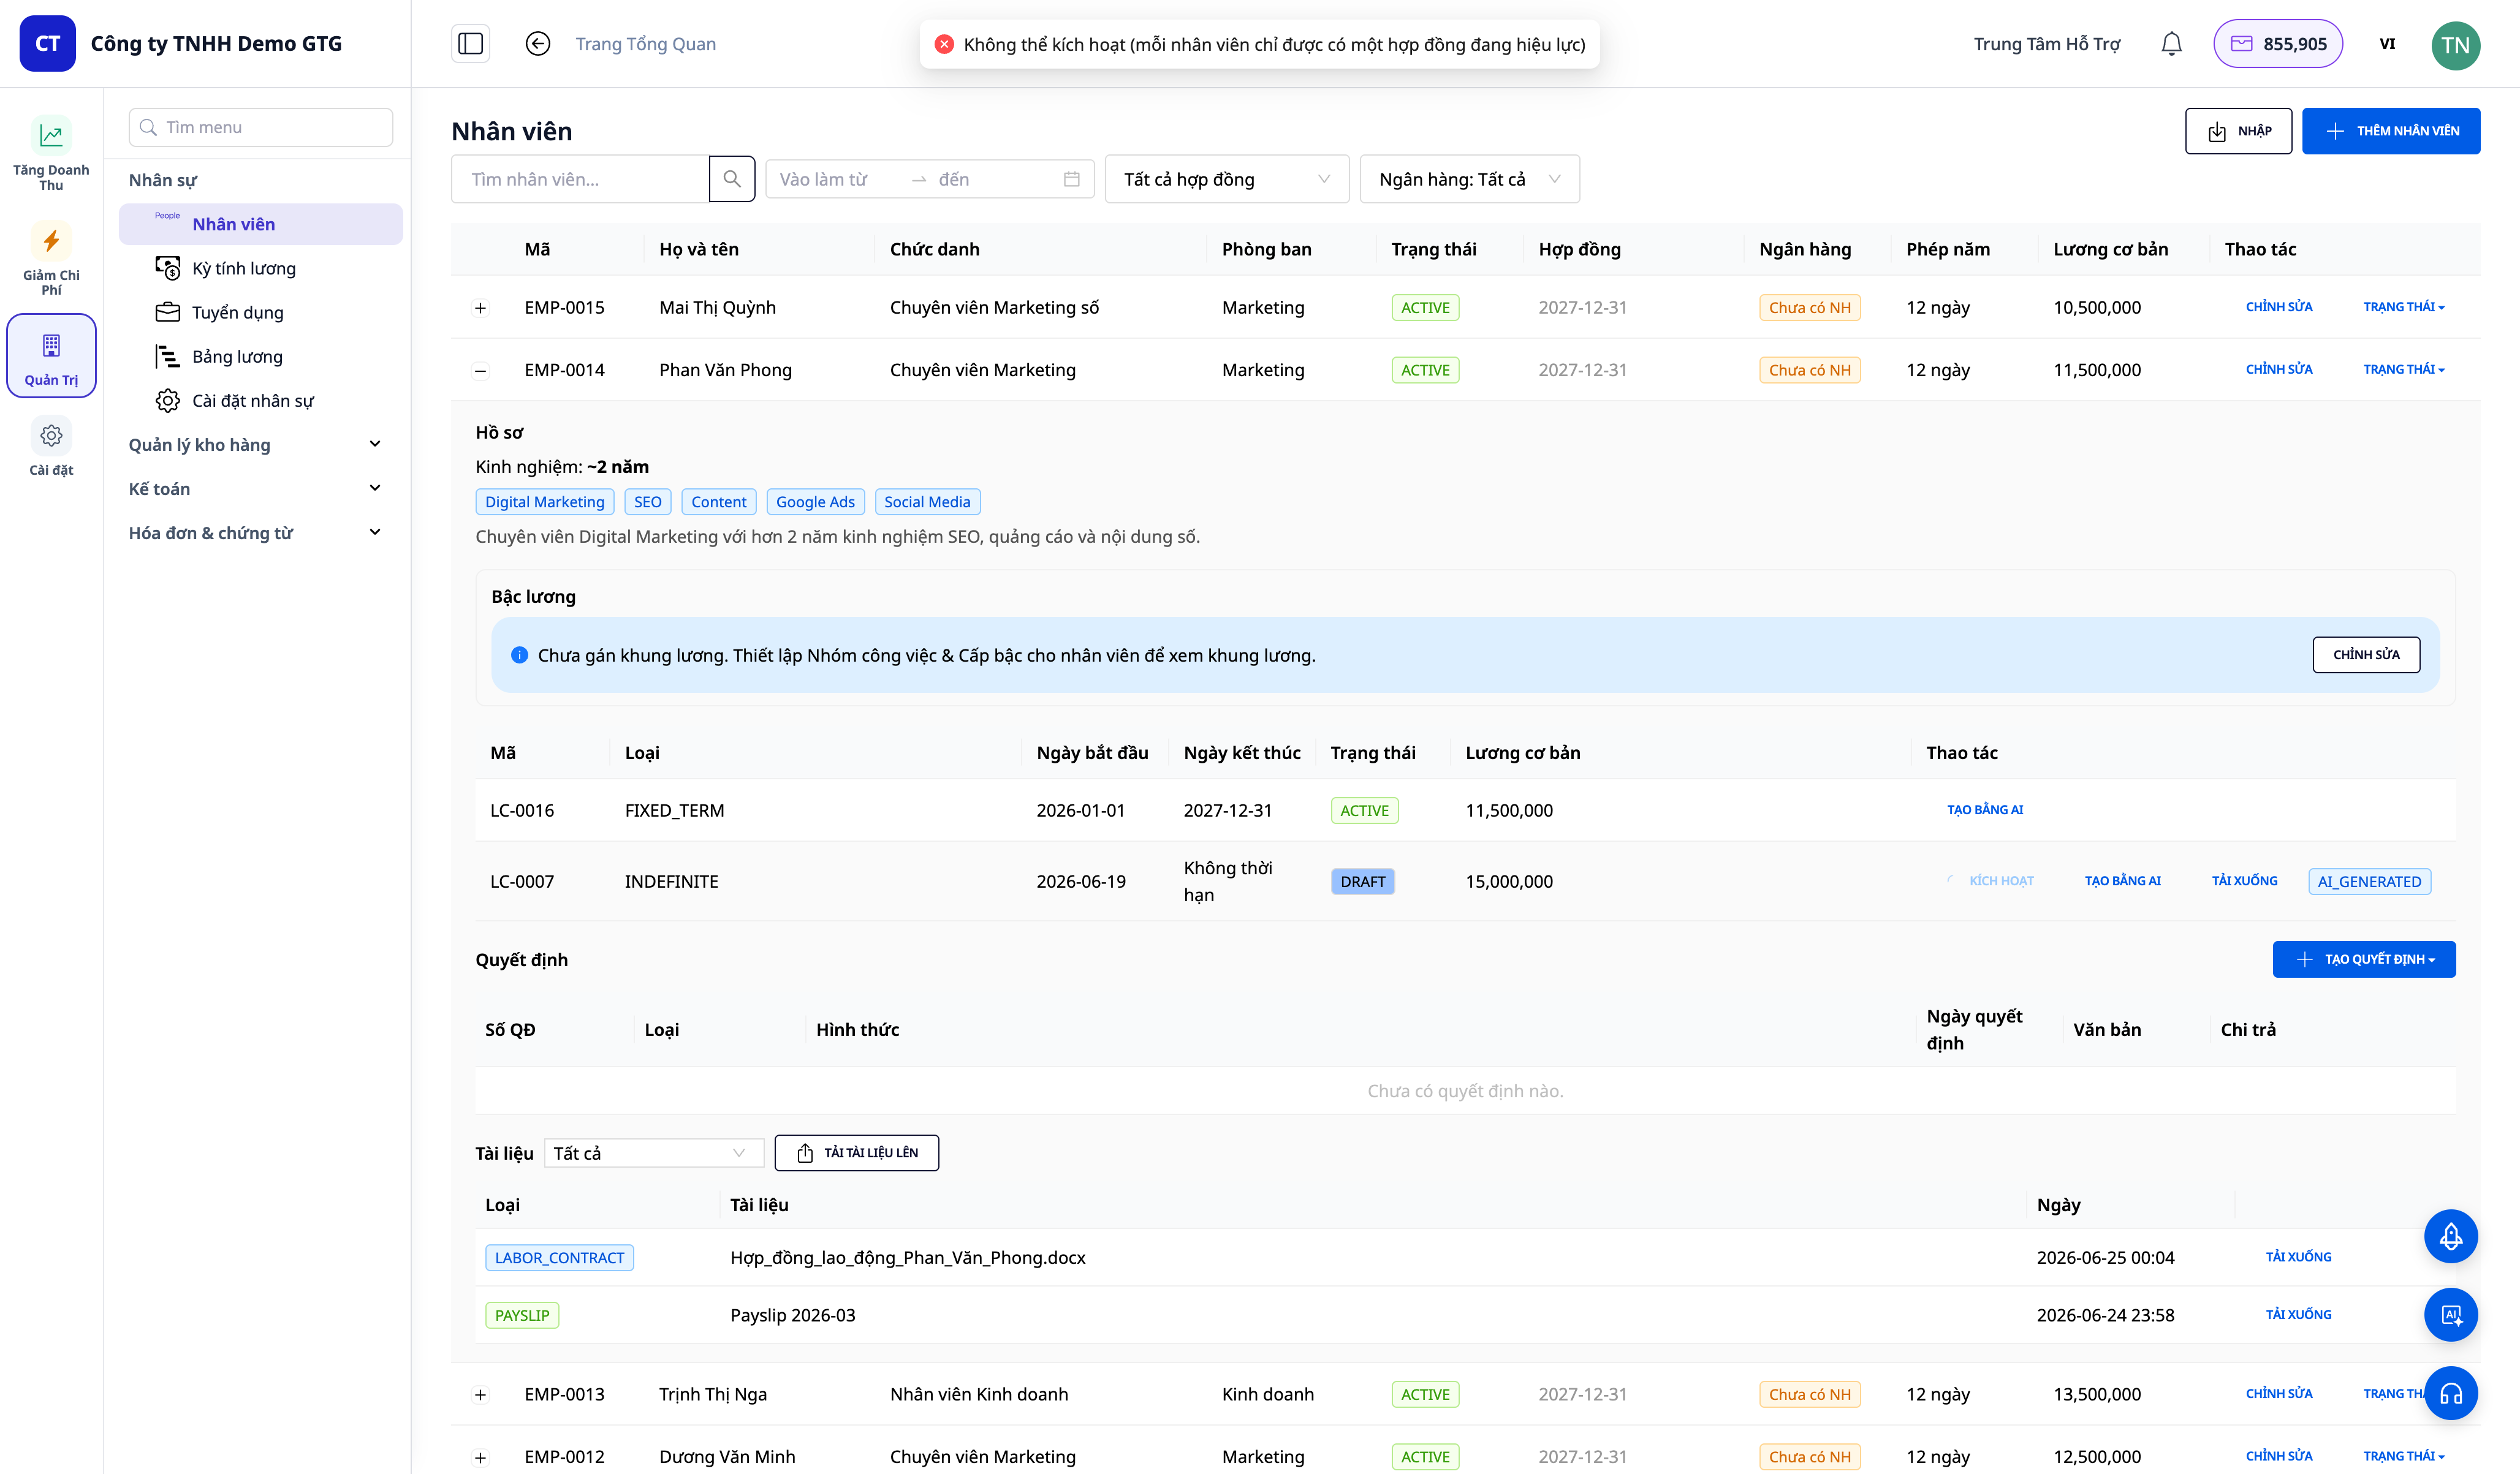Expand row EMP-0013 Trịnh Thị Nga
The image size is (2520, 1474).
pyautogui.click(x=480, y=1395)
